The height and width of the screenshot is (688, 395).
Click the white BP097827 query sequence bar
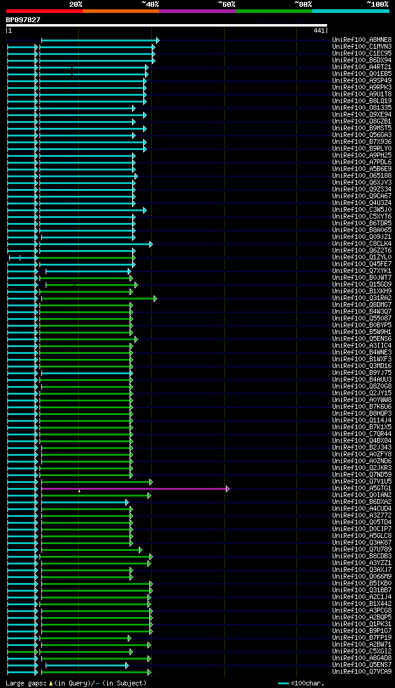tap(167, 25)
